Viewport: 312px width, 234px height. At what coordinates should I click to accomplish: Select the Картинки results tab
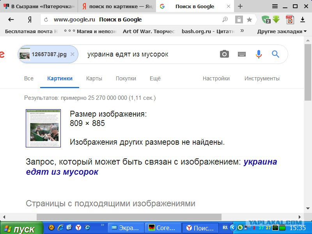point(60,78)
